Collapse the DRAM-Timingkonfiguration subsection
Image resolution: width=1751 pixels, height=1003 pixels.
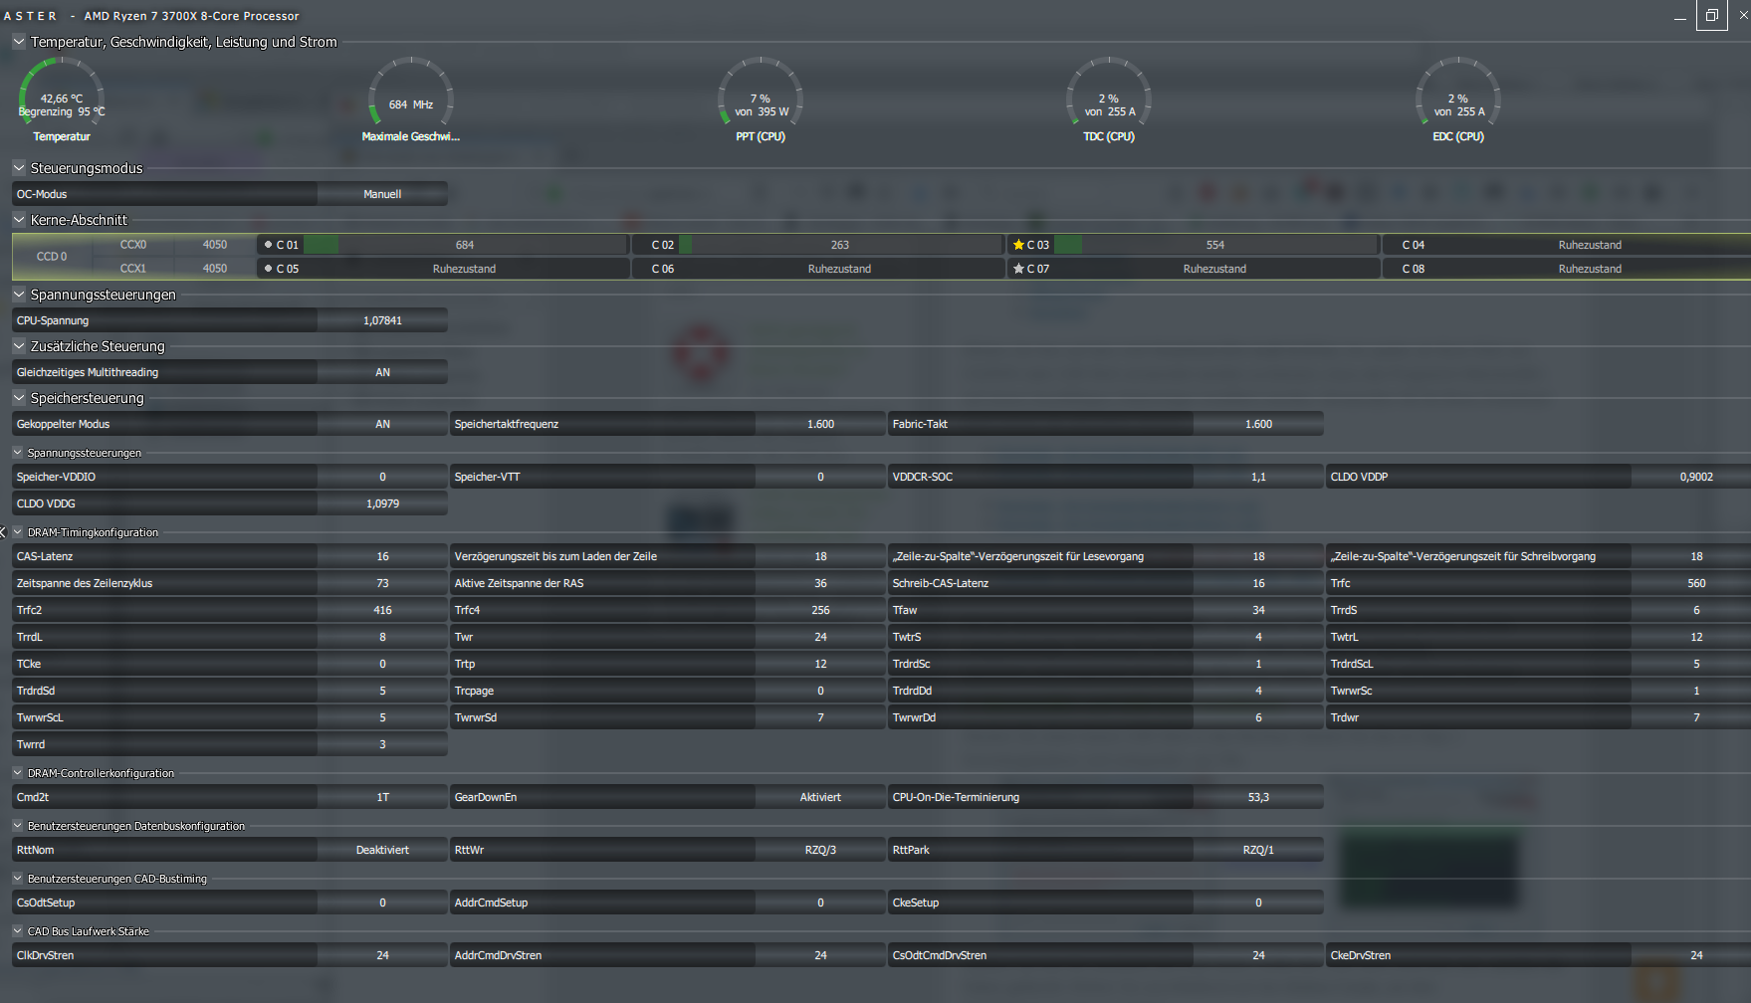(x=18, y=532)
